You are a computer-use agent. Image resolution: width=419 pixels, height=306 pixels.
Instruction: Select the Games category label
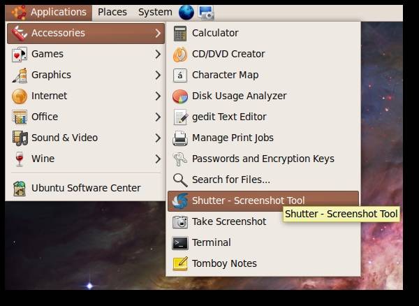(47, 54)
